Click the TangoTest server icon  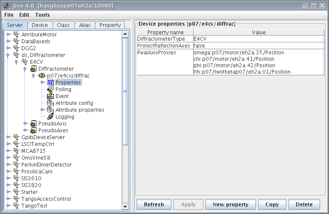[16, 205]
